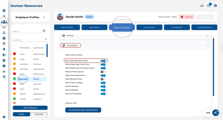Click the search magnifier icon
Image resolution: width=223 pixels, height=120 pixels.
(44, 31)
